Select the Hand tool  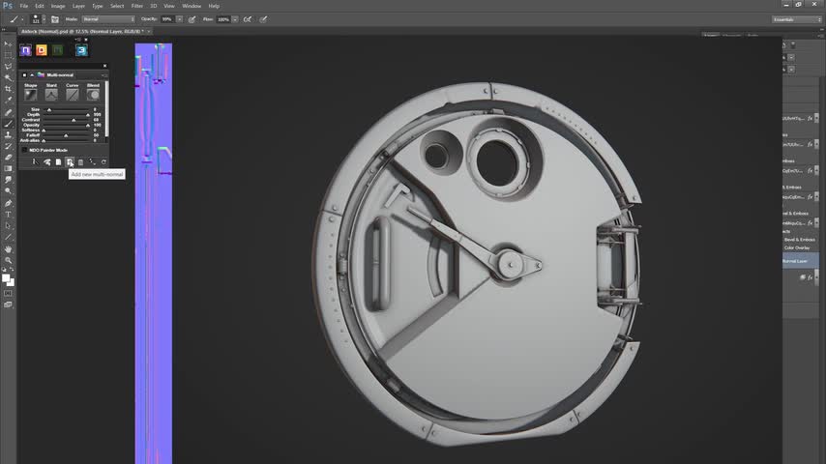click(x=8, y=249)
